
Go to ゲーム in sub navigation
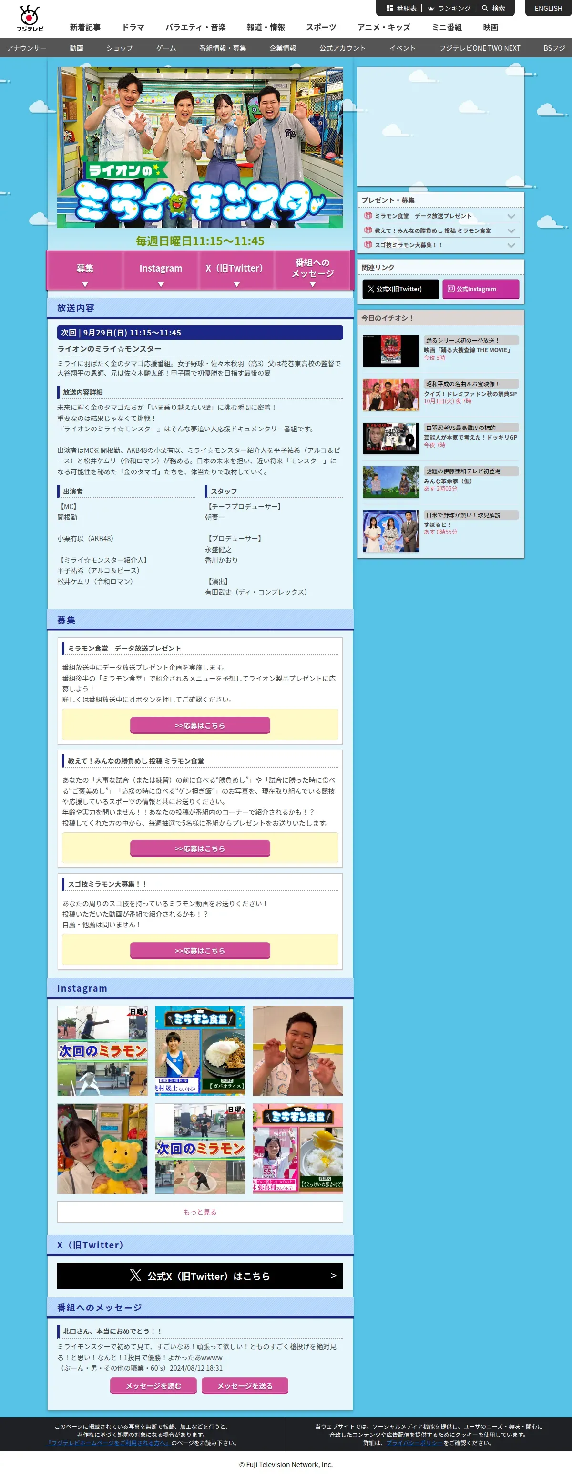[x=166, y=48]
